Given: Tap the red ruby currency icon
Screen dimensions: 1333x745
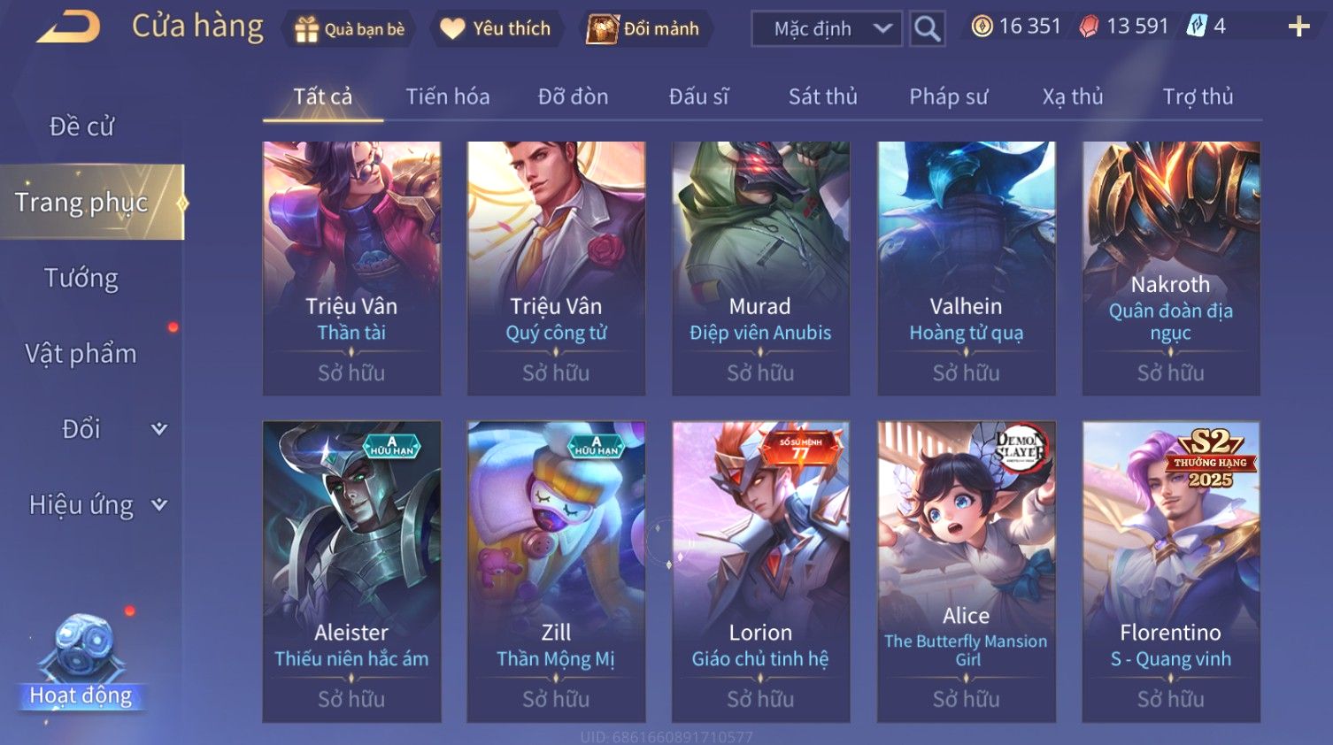Looking at the screenshot, I should pyautogui.click(x=1089, y=27).
